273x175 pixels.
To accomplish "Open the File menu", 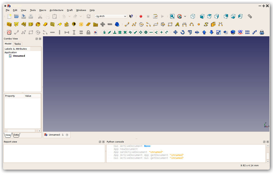I will tap(7, 10).
